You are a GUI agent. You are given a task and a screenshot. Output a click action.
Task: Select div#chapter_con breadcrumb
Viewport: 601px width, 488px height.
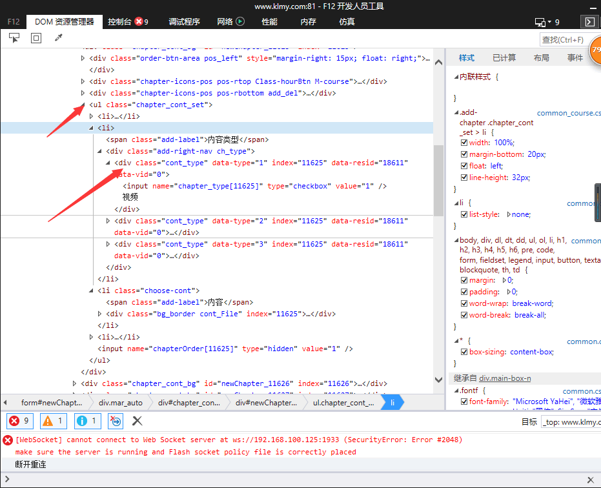click(x=189, y=403)
